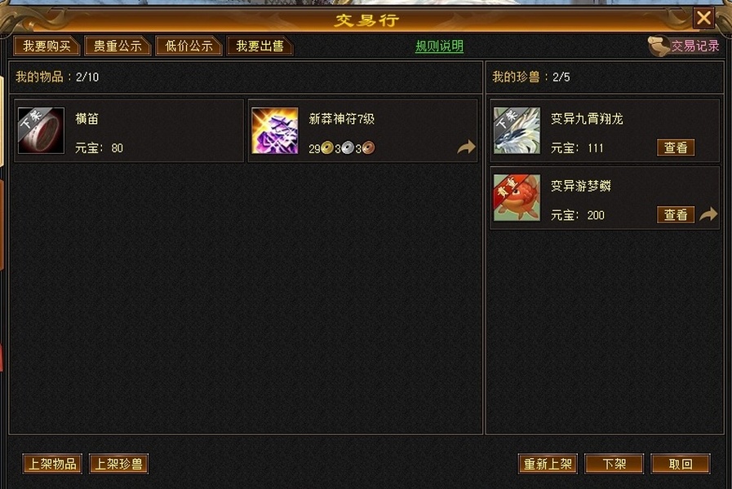Click 上架珍兽 list pet button
Viewport: 732px width, 489px height.
point(118,464)
